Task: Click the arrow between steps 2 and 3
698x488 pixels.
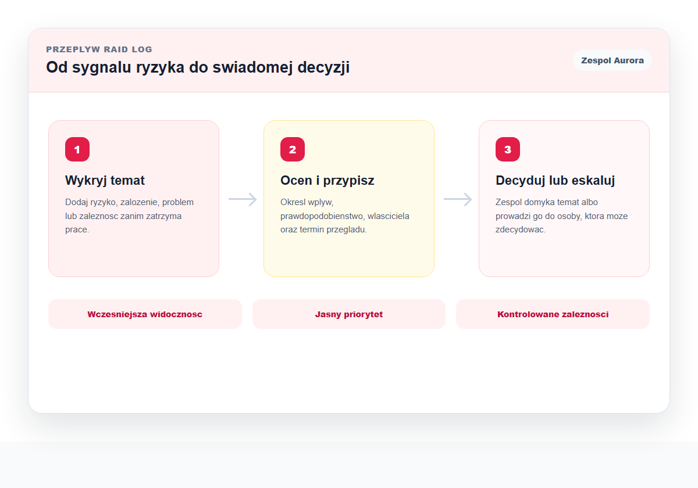Action: (x=458, y=199)
